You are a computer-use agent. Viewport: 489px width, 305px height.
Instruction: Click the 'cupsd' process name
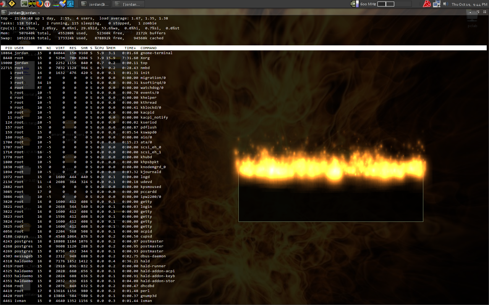(x=146, y=236)
